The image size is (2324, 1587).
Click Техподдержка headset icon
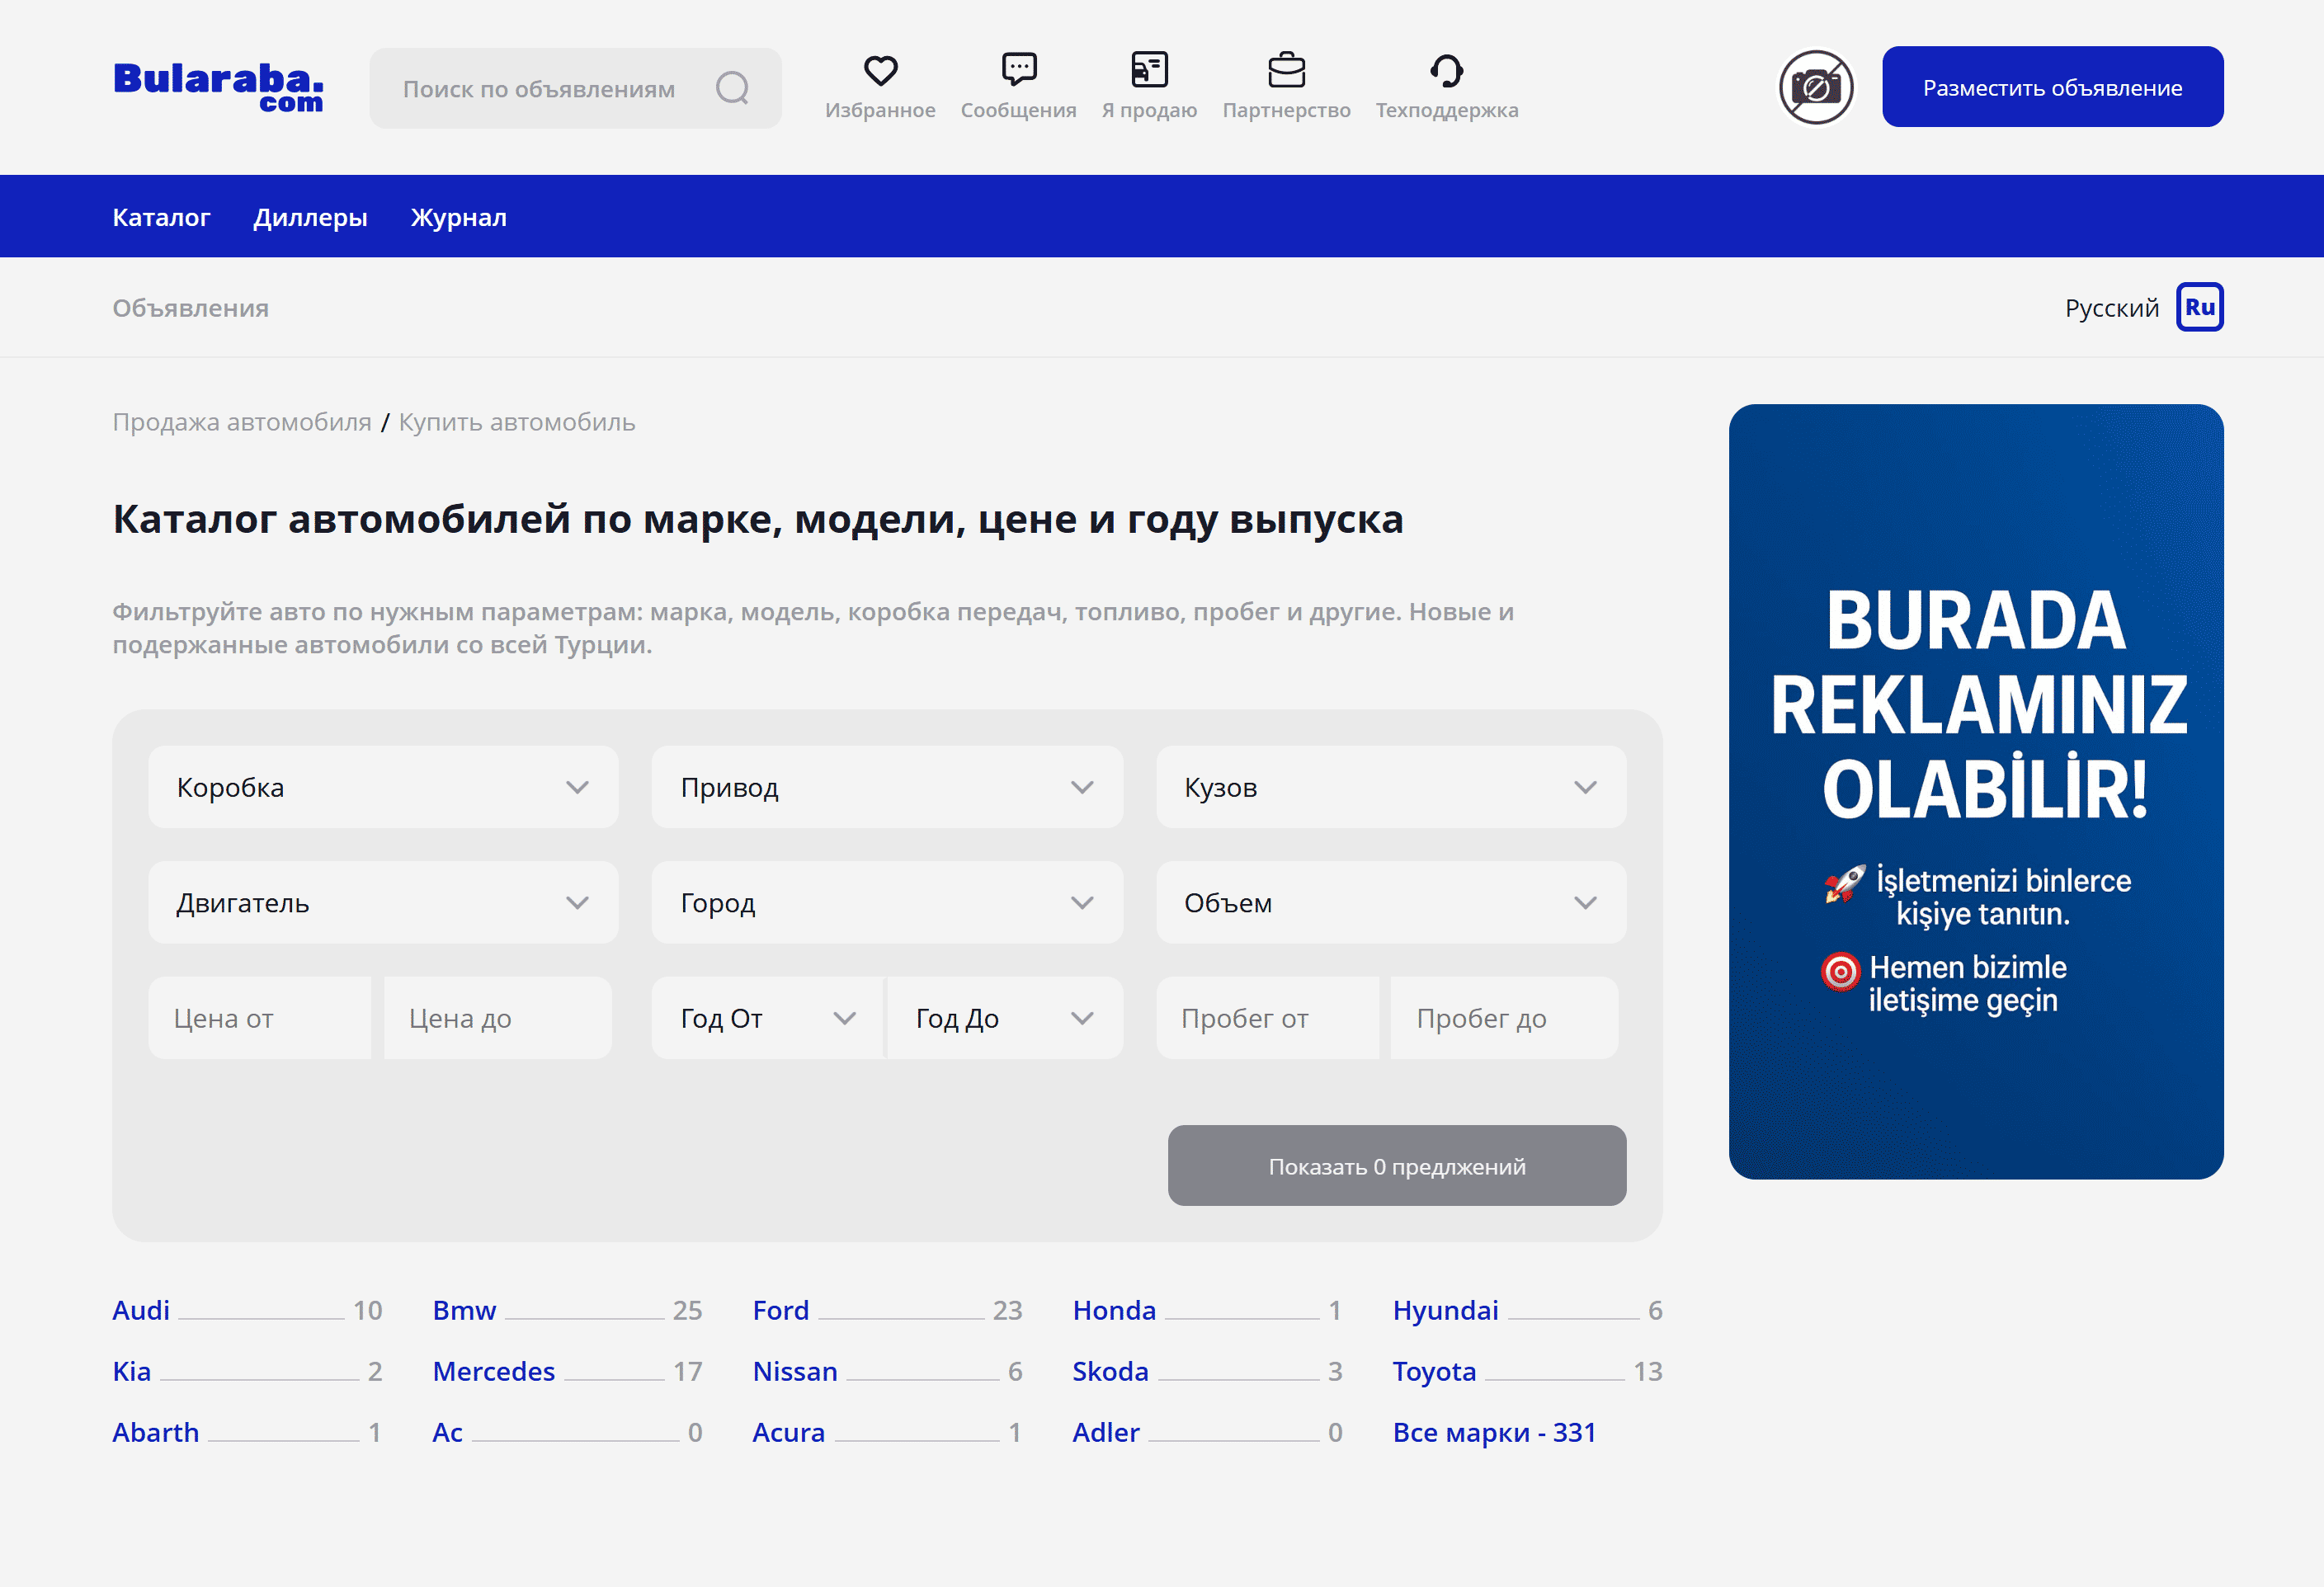[x=1446, y=70]
